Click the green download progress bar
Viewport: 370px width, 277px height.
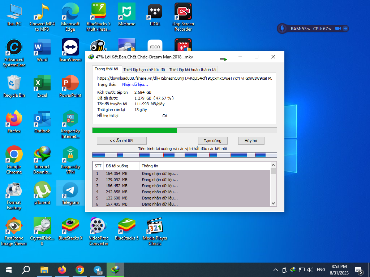tap(185, 130)
